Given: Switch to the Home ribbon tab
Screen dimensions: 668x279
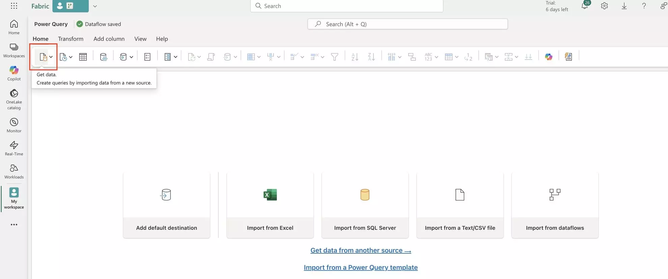Looking at the screenshot, I should [40, 39].
